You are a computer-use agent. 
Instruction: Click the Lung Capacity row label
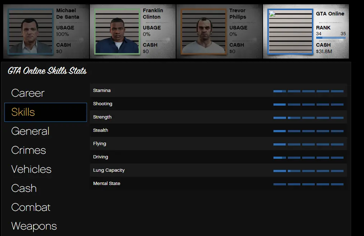coord(109,170)
